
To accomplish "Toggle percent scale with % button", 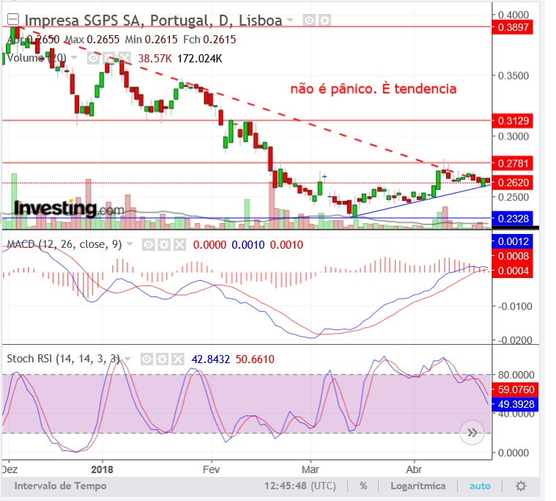I will point(363,486).
